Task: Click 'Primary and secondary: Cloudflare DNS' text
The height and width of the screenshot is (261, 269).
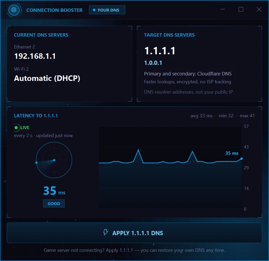Action: tap(188, 74)
